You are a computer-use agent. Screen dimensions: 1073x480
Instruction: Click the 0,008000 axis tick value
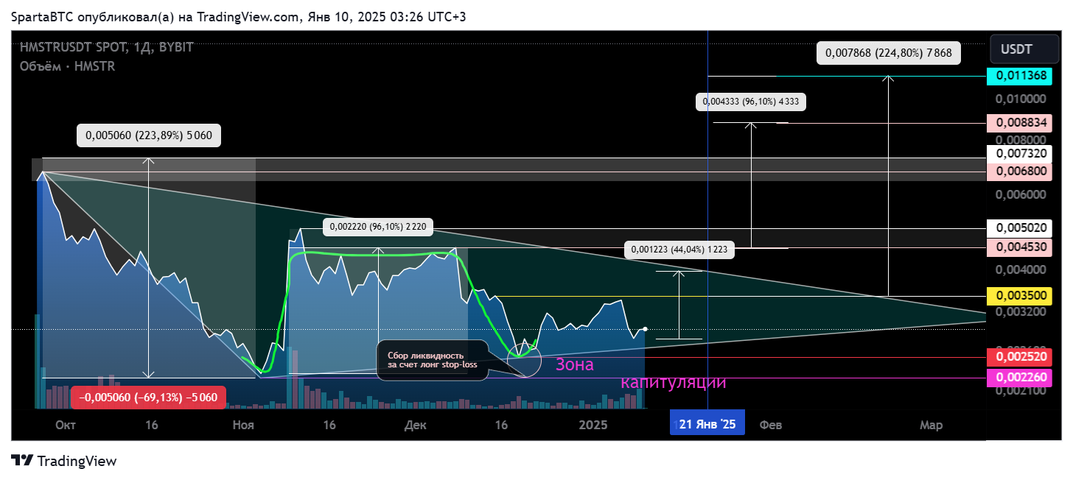[1021, 138]
